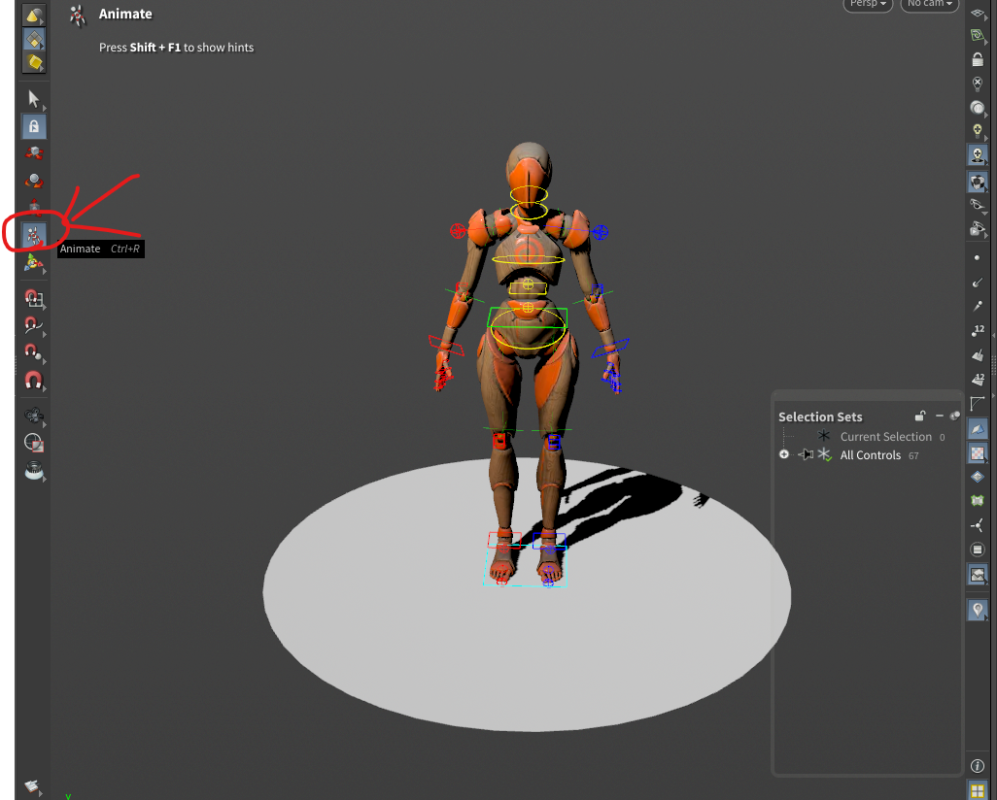
Task: Activate the Animate tool in left toolbar
Action: click(x=34, y=234)
